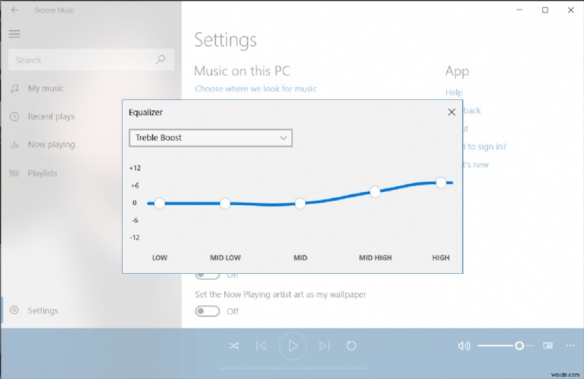Toggle the partially hidden switch under Equalizer
The image size is (584, 379).
(x=207, y=275)
